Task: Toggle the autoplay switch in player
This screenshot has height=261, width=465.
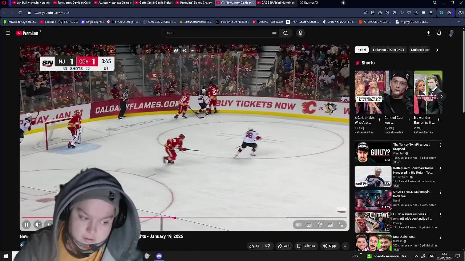Action: pos(298,225)
